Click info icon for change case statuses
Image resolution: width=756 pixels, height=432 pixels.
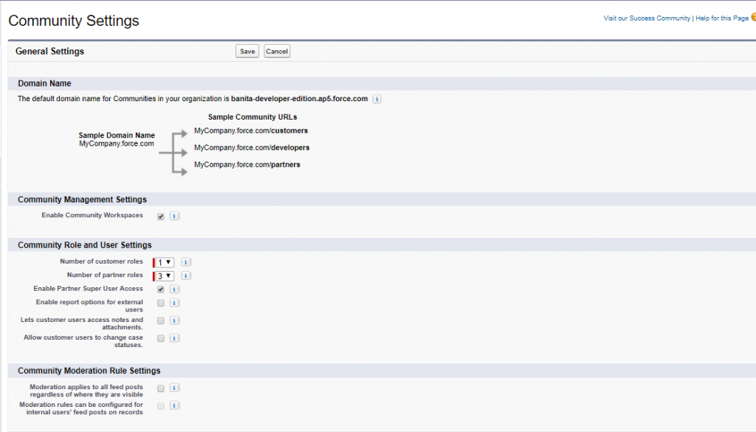click(x=174, y=338)
